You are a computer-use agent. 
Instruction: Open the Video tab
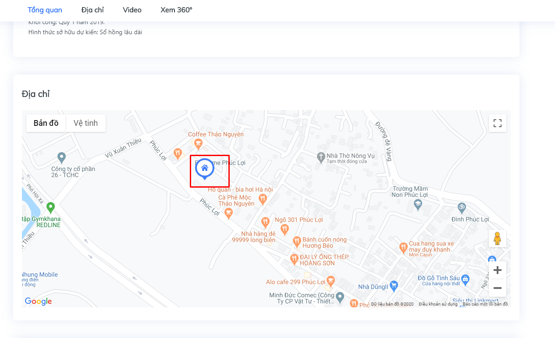click(x=132, y=10)
